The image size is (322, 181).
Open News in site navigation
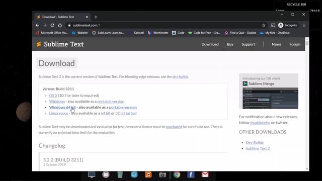click(x=276, y=44)
